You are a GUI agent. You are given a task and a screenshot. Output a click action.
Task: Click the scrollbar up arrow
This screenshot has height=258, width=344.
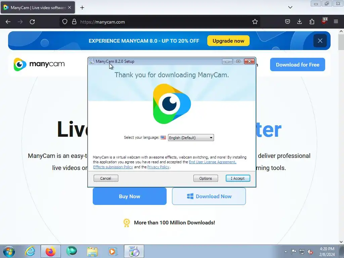(341, 31)
